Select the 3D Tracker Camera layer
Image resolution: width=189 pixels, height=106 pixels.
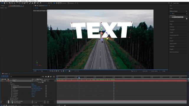point(18,101)
